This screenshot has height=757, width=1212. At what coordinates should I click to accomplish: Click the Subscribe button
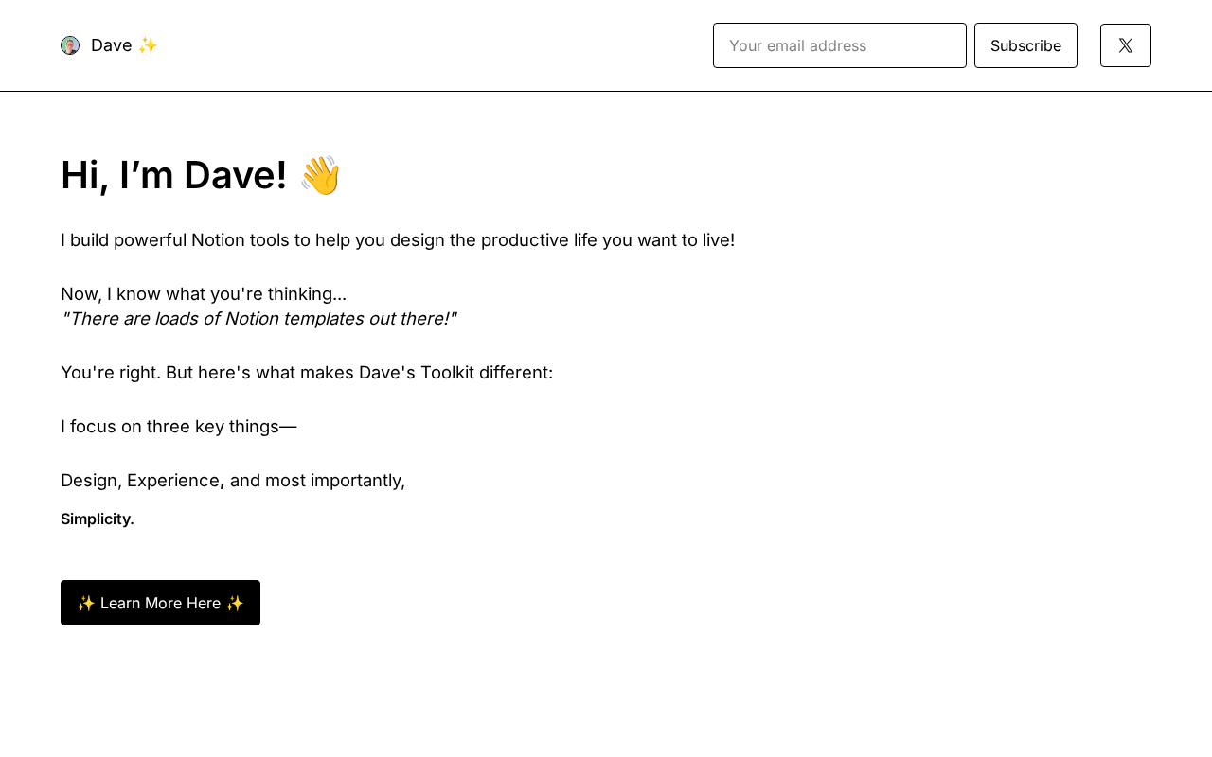(x=1025, y=45)
